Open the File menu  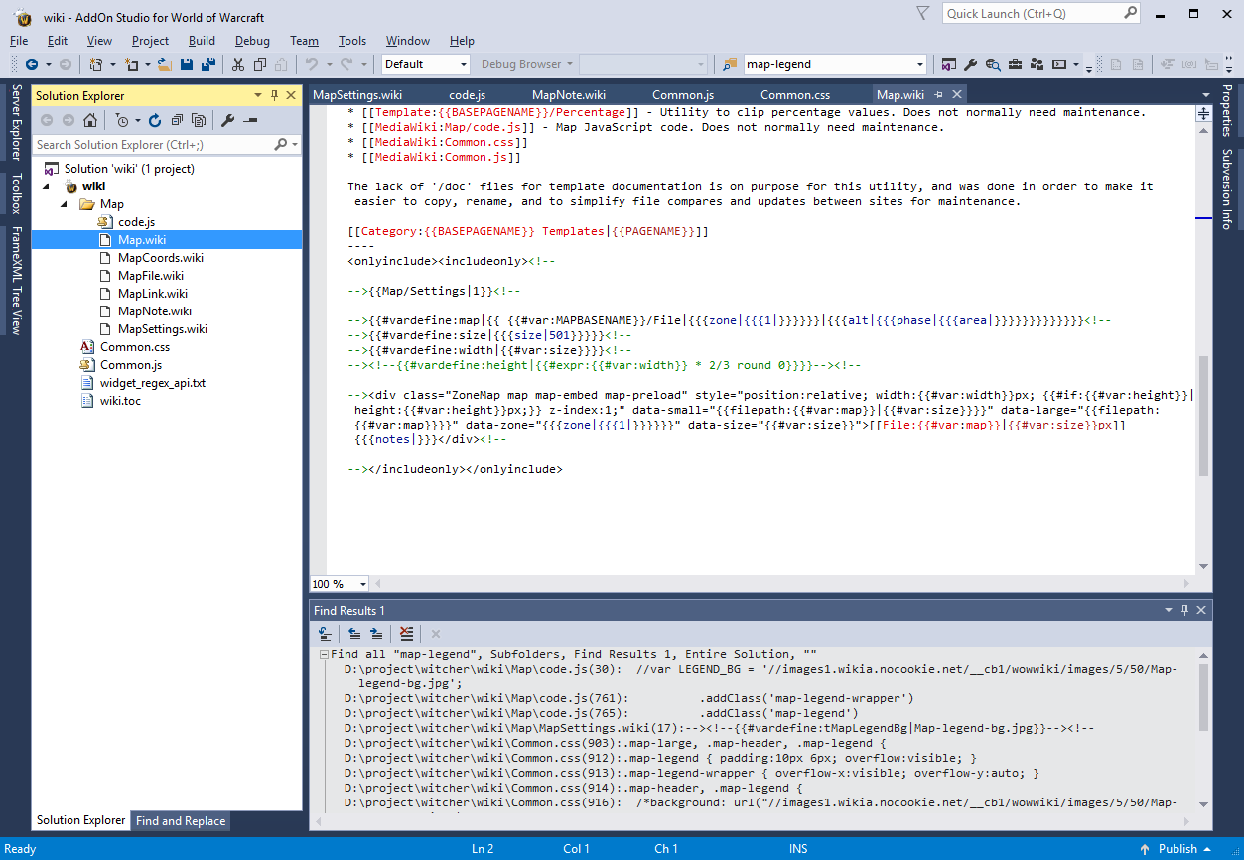[x=19, y=41]
